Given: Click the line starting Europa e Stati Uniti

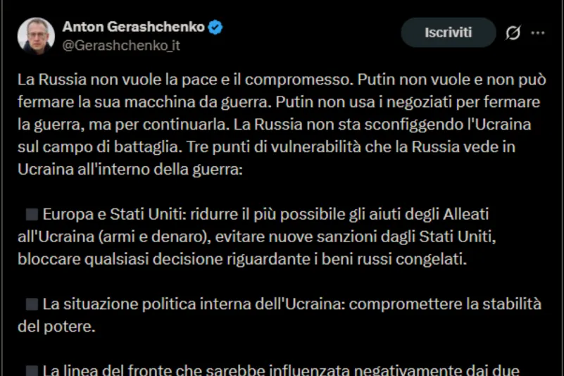Looking at the screenshot, I should pos(176,214).
